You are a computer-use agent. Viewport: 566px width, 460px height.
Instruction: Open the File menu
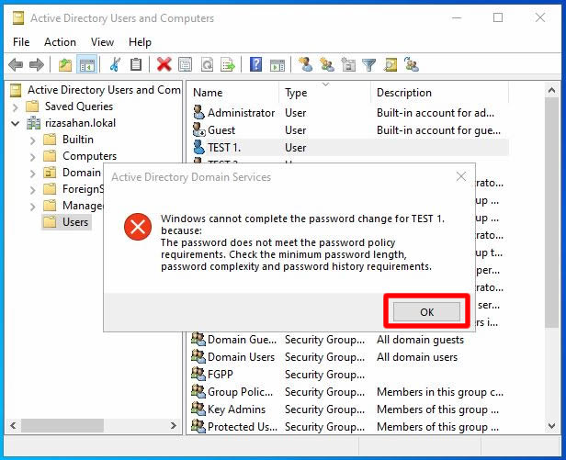(21, 42)
